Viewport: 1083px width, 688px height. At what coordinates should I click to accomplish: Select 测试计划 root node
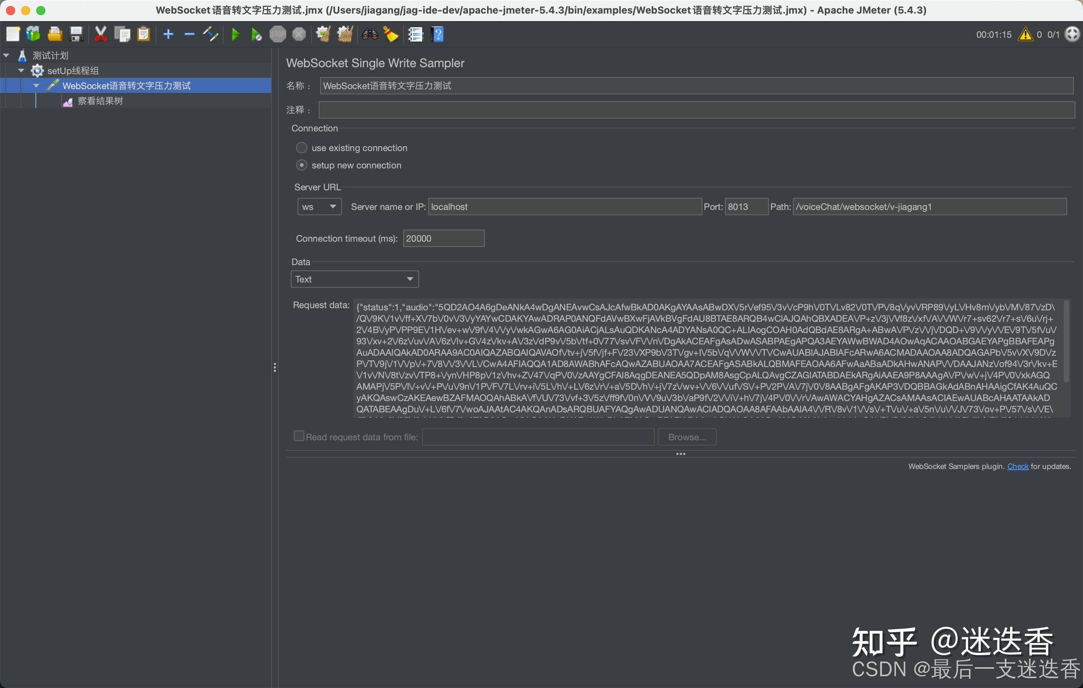pos(50,55)
